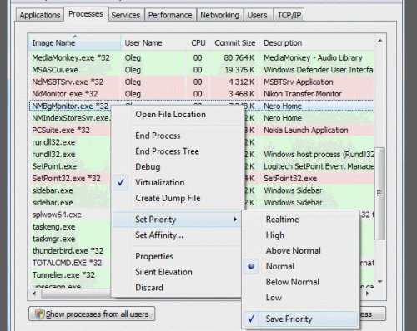Select the splwow64.exe process row
The width and height of the screenshot is (417, 331).
point(201,215)
